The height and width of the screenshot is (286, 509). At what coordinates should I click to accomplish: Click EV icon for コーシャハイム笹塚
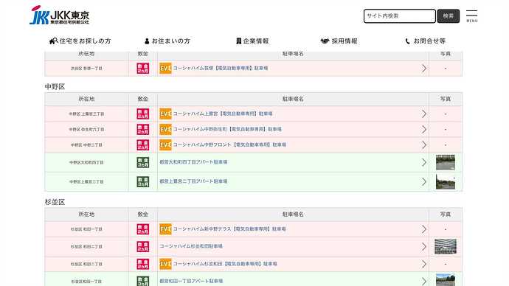[165, 69]
